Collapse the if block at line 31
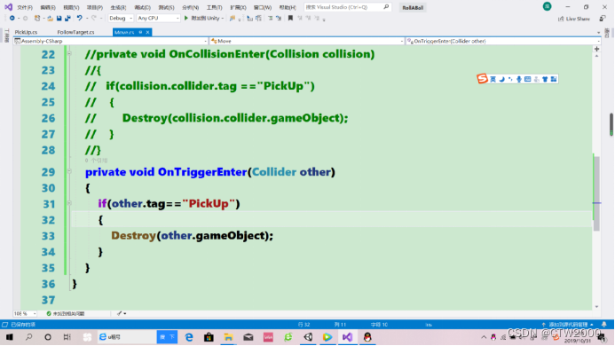 click(x=69, y=203)
